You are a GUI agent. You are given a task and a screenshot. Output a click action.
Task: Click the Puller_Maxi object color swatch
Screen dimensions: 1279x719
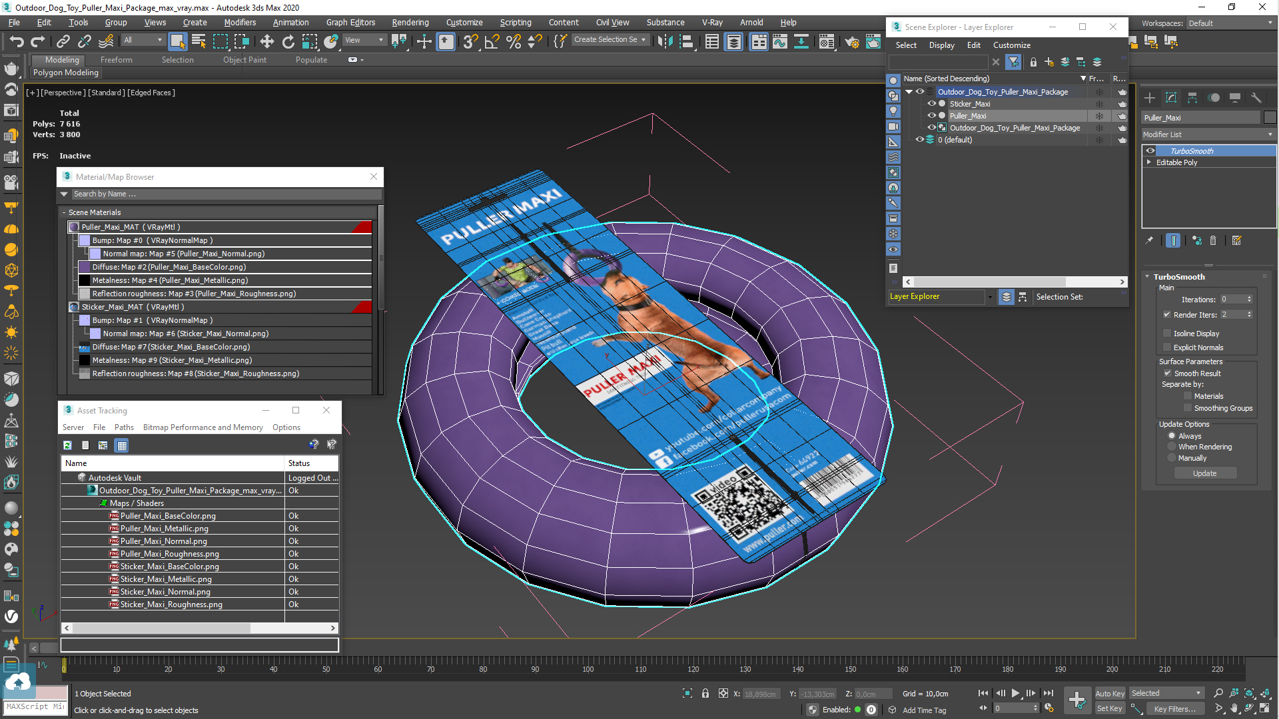pyautogui.click(x=1270, y=117)
